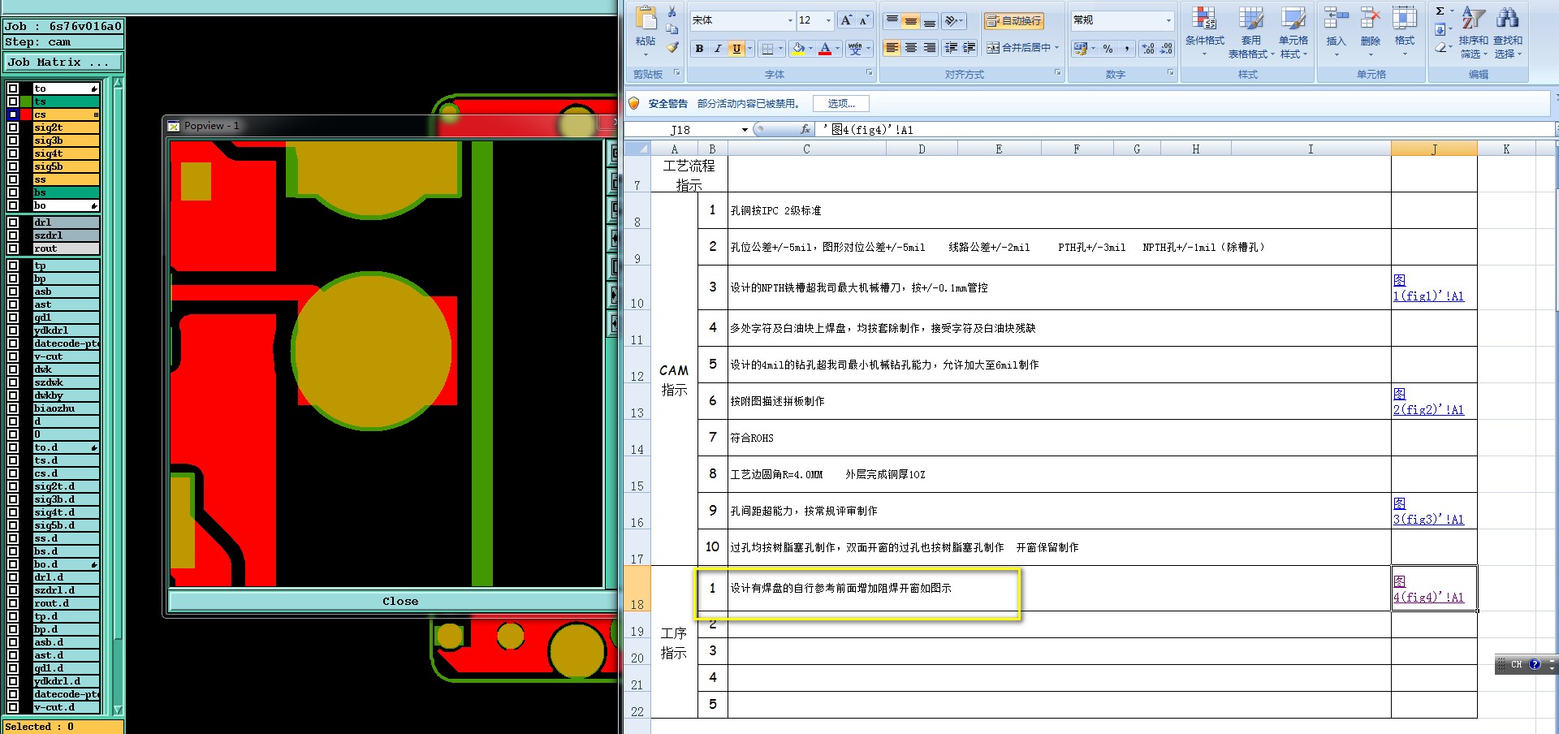
Task: Open the number format dropdown (常规)
Action: pyautogui.click(x=1168, y=20)
